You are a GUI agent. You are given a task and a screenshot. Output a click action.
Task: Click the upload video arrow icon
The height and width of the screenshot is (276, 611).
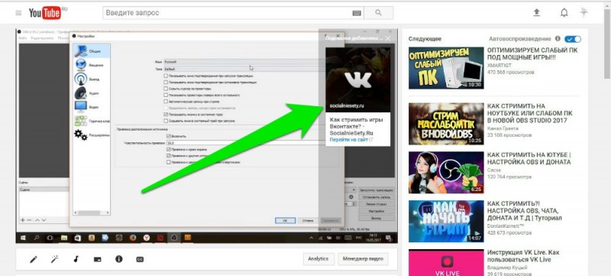[x=537, y=13]
